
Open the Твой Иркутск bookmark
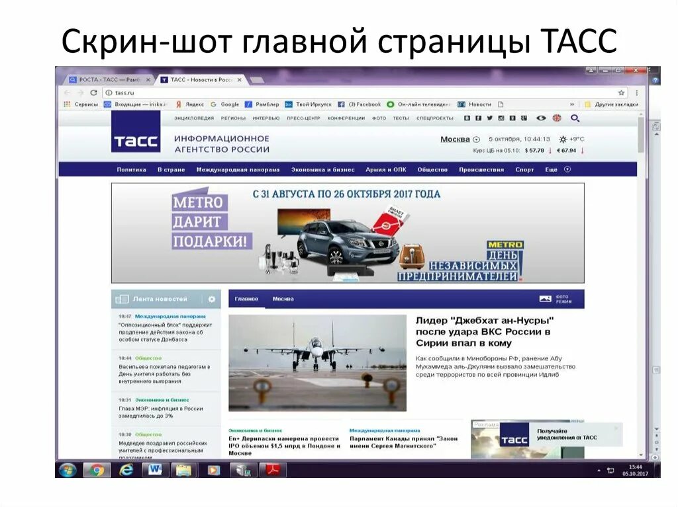(x=308, y=104)
